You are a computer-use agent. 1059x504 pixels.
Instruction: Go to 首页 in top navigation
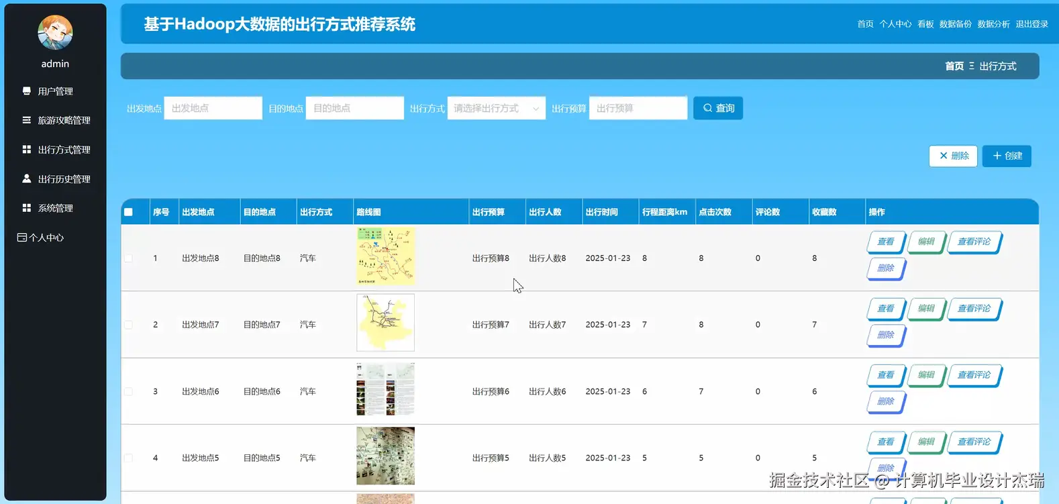(865, 24)
